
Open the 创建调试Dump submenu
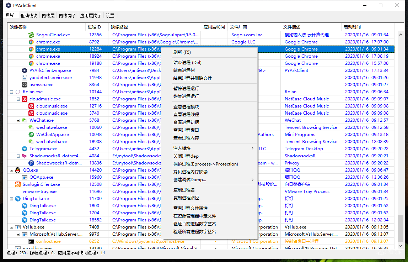pos(209,180)
